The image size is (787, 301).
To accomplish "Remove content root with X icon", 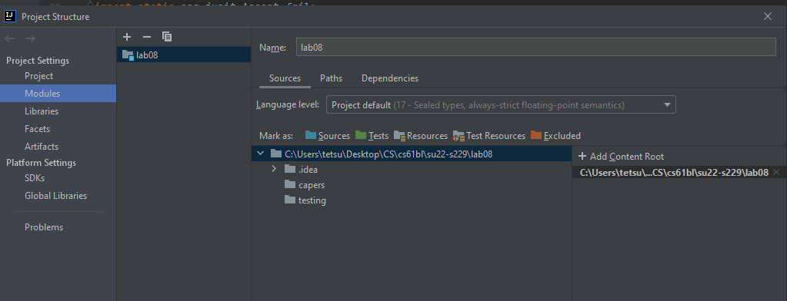I will click(x=776, y=172).
